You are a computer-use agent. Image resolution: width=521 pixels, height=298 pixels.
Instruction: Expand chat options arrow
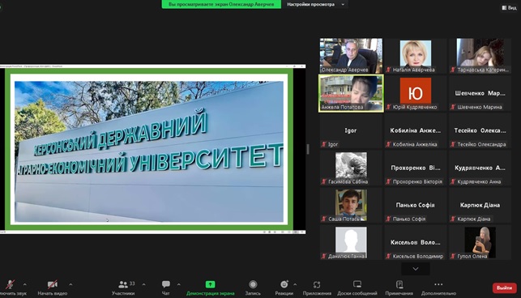[x=179, y=285]
